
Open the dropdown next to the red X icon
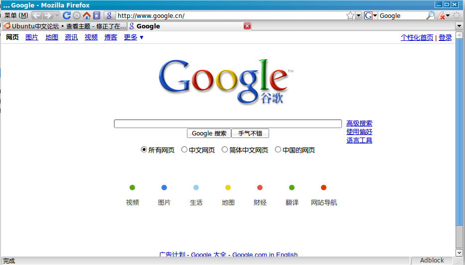[x=448, y=15]
